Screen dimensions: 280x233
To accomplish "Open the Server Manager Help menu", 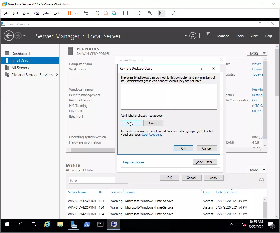I will [x=268, y=36].
